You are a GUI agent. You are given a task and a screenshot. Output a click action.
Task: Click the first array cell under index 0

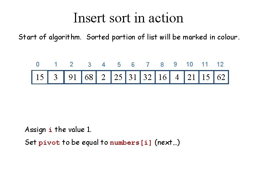coord(40,78)
